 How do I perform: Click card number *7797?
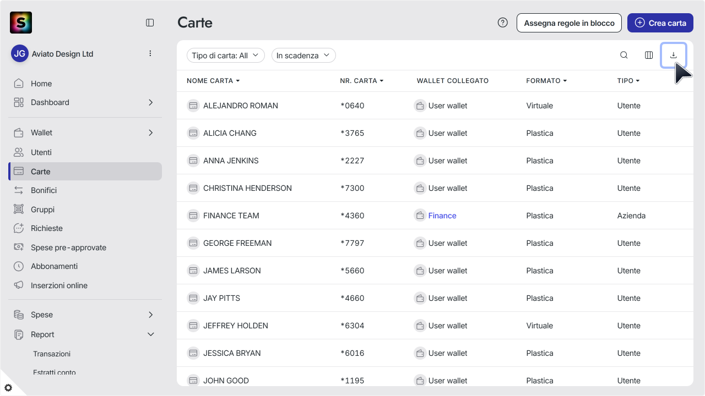pos(352,243)
